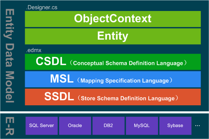Image resolution: width=209 pixels, height=139 pixels.
Task: Click the CSDL Conceptual Schema block
Action: point(113,62)
